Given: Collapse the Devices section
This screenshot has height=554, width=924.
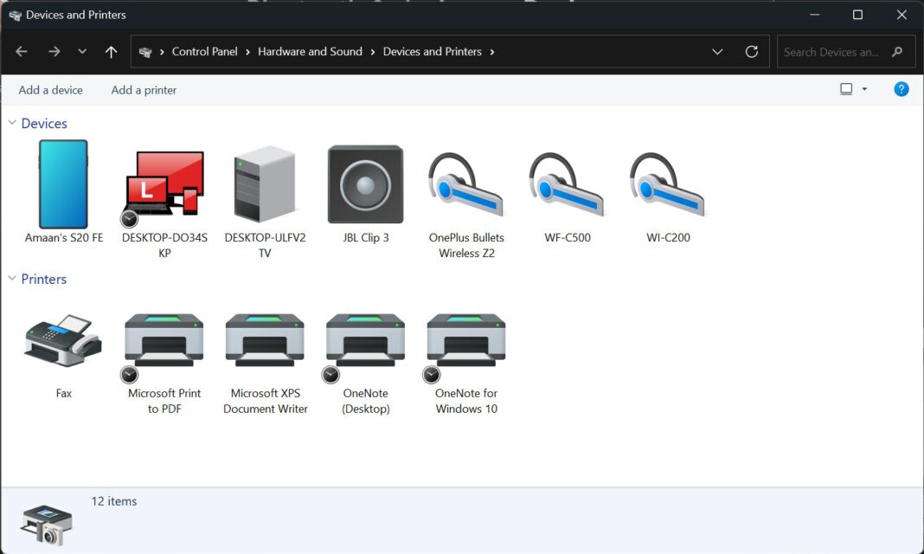Looking at the screenshot, I should 11,123.
